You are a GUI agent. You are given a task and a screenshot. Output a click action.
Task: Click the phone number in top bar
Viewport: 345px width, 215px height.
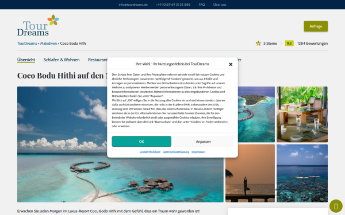tap(173, 5)
